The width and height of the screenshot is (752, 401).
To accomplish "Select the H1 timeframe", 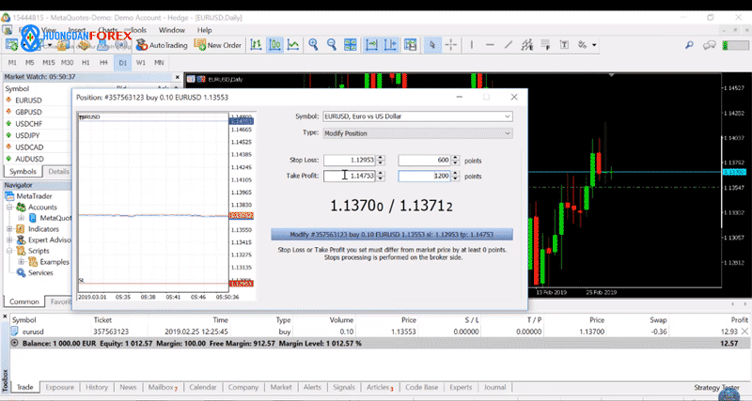I will (x=86, y=62).
